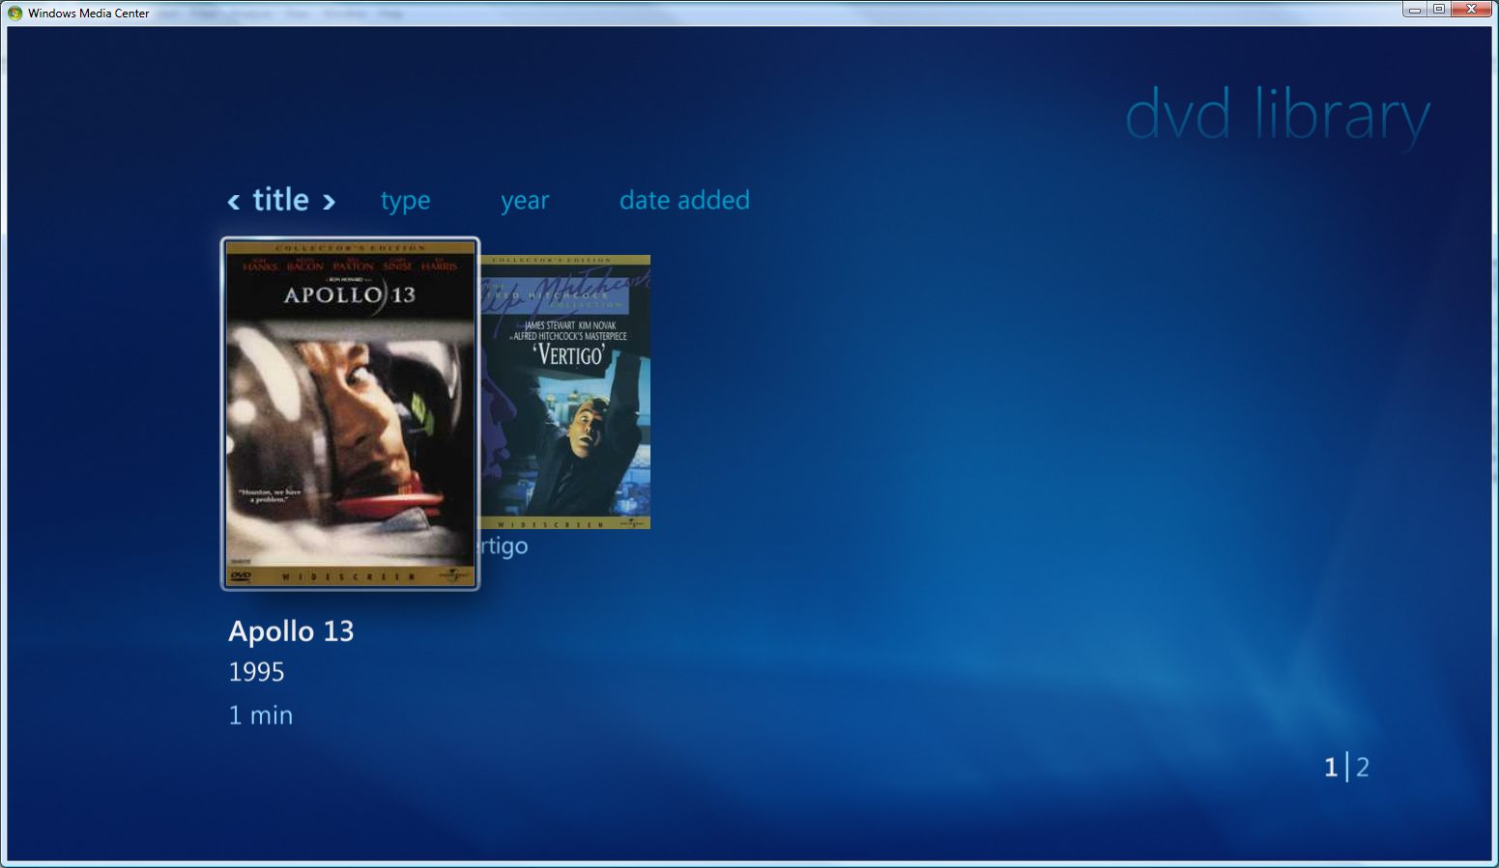1499x868 pixels.
Task: Click the 1995 year text
Action: point(256,672)
